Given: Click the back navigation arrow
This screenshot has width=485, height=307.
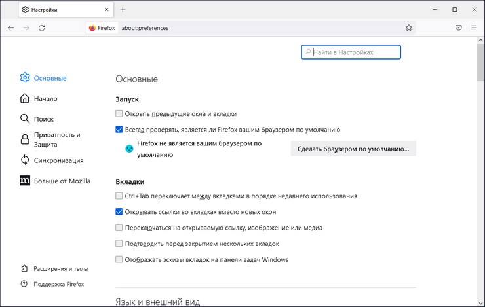Looking at the screenshot, I should [11, 28].
